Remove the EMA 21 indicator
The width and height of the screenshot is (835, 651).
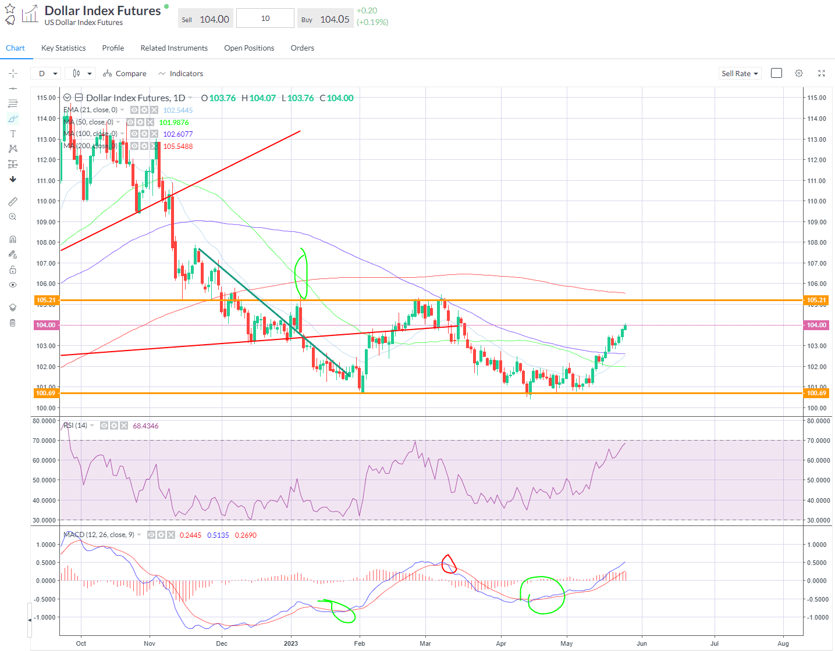[154, 110]
